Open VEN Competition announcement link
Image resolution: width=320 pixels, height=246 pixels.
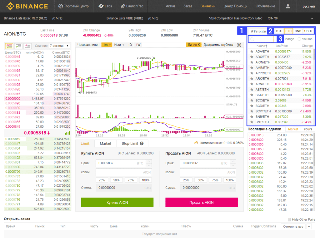click(x=236, y=18)
